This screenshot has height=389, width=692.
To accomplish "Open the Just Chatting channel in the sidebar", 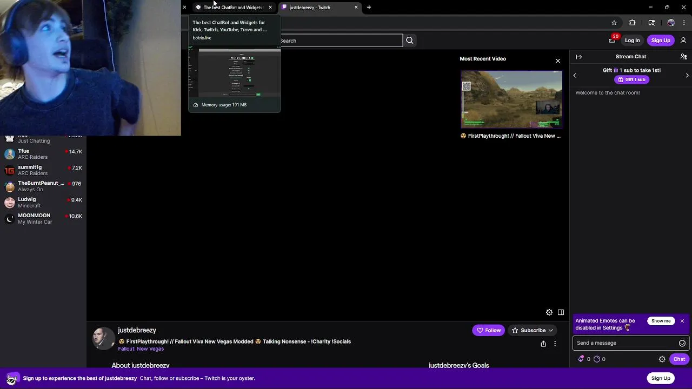I will [43, 139].
